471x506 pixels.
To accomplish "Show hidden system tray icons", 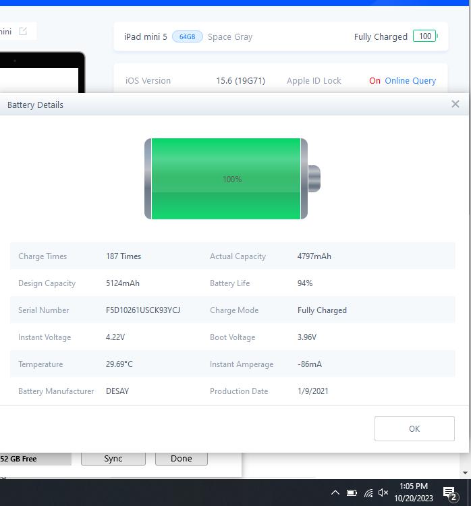I will (335, 493).
